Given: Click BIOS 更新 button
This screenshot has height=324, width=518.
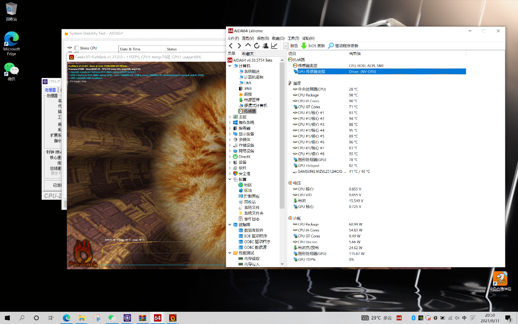Looking at the screenshot, I should [x=313, y=46].
